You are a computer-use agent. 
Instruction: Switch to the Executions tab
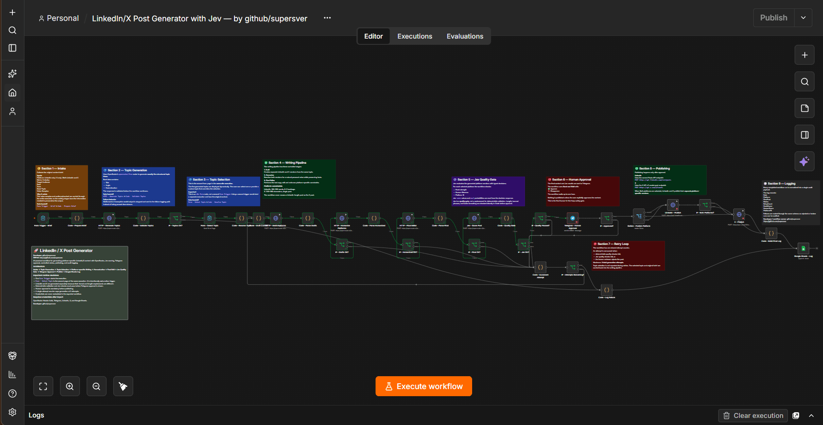[x=414, y=36]
